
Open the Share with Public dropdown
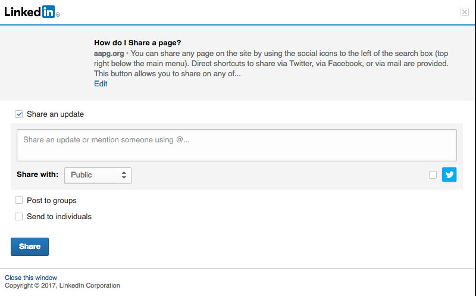98,175
